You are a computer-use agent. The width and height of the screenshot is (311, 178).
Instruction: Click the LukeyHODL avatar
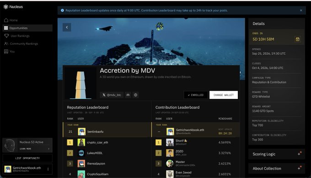click(81, 153)
